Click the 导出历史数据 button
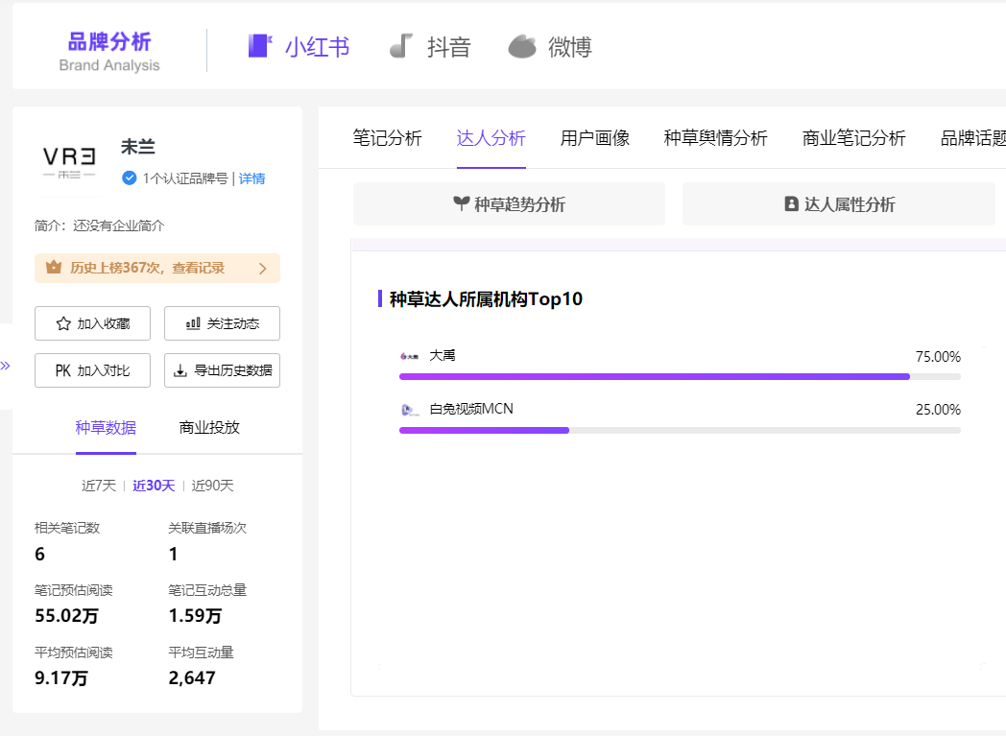 point(222,370)
